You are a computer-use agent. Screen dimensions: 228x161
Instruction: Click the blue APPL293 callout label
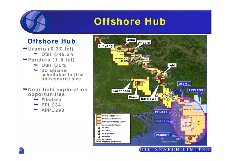pyautogui.click(x=196, y=90)
